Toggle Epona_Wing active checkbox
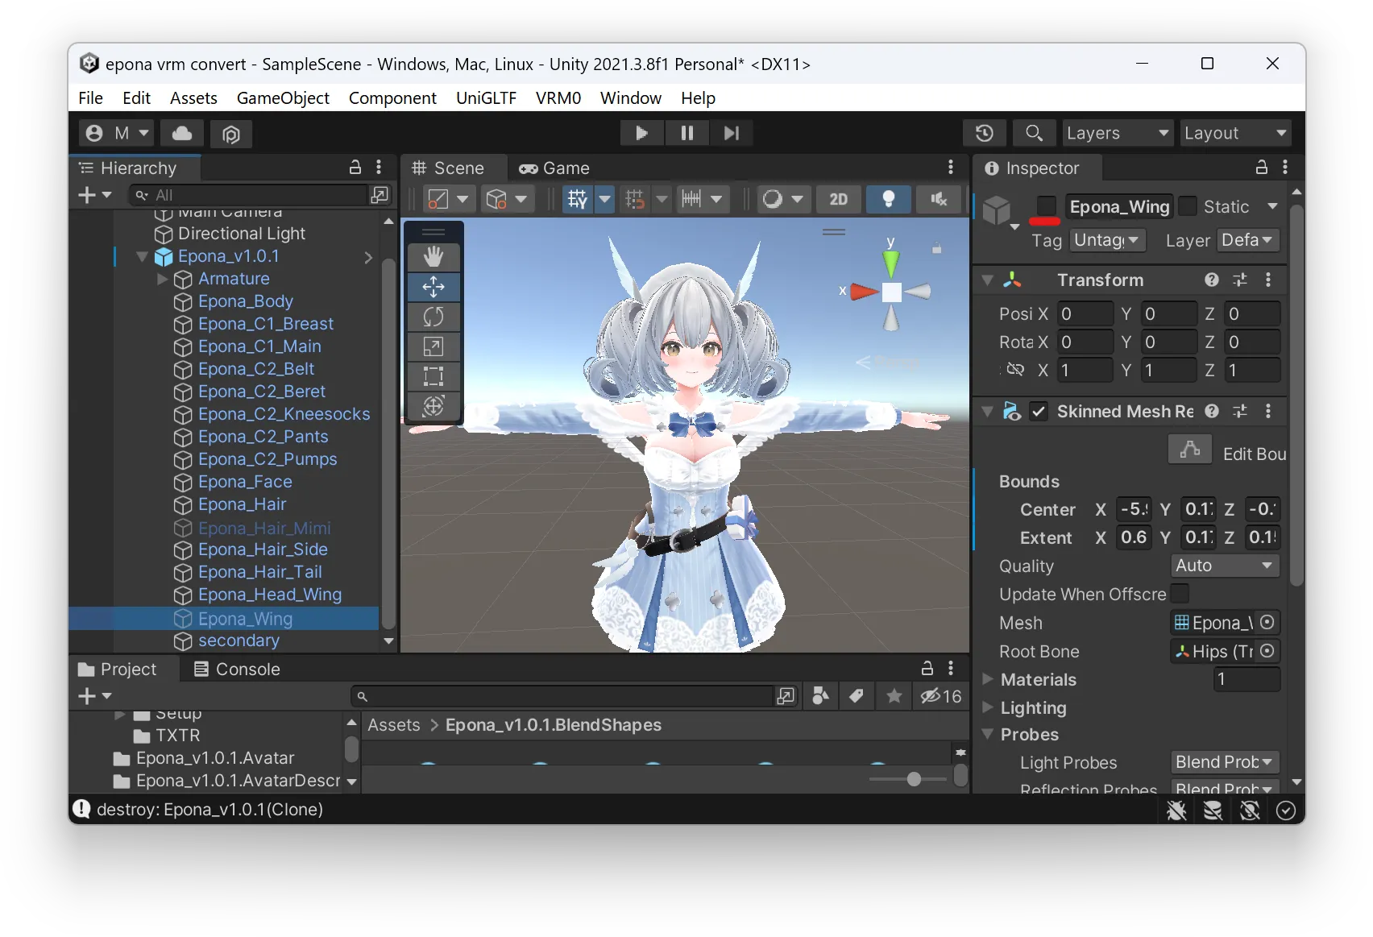This screenshot has width=1373, height=937. [1046, 206]
